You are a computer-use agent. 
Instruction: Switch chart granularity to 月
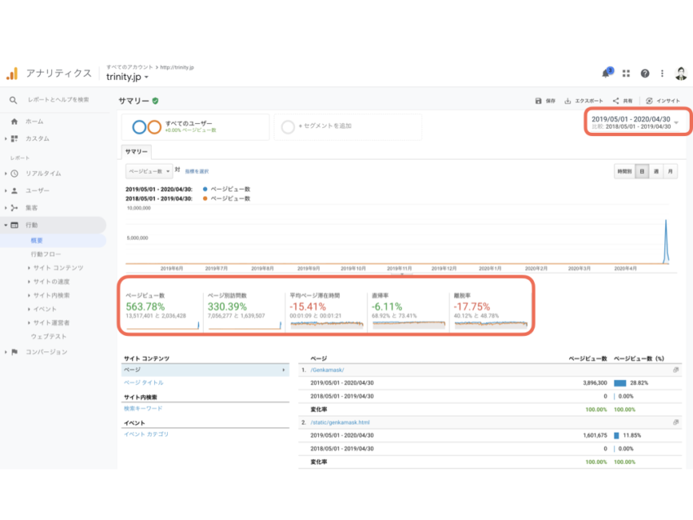670,172
